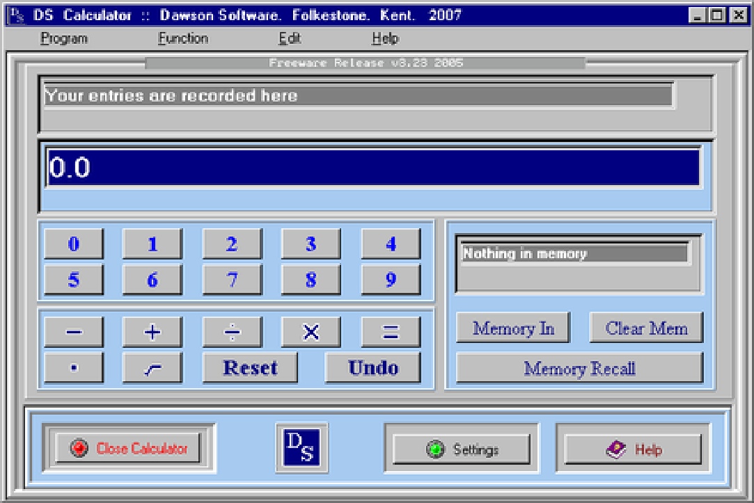Select the square root symbol
This screenshot has width=754, height=503.
point(152,367)
